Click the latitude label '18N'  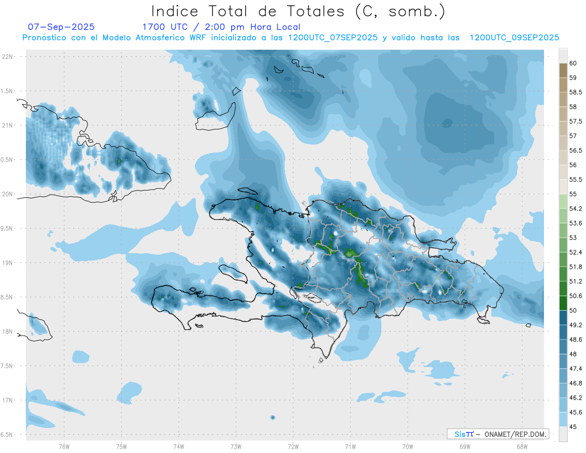(x=8, y=331)
